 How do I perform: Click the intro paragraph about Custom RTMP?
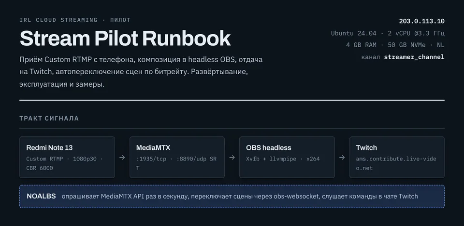[x=141, y=72]
